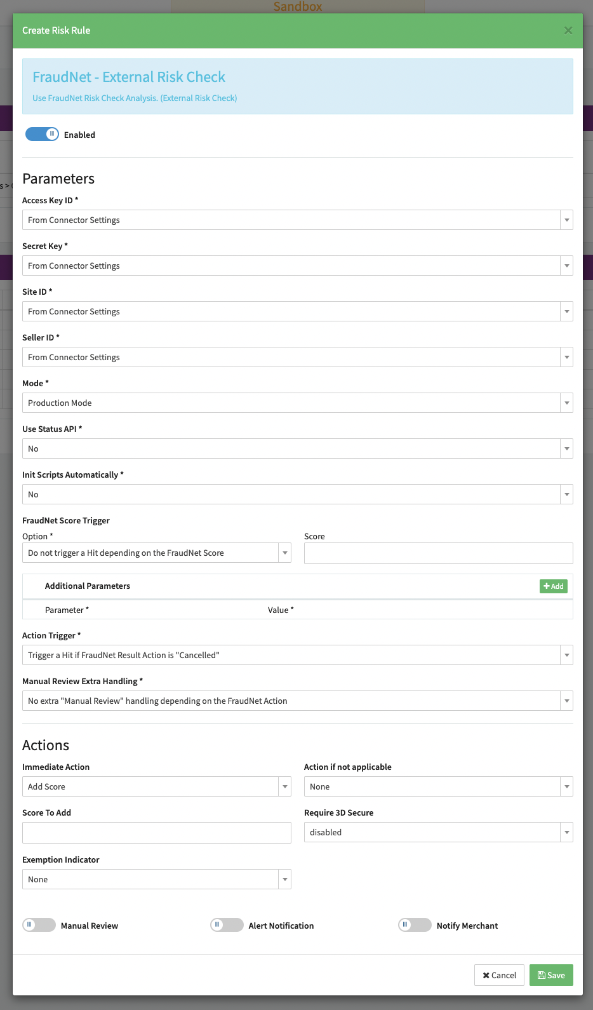The image size is (593, 1010).
Task: Open the Use Status API dropdown
Action: pyautogui.click(x=297, y=448)
